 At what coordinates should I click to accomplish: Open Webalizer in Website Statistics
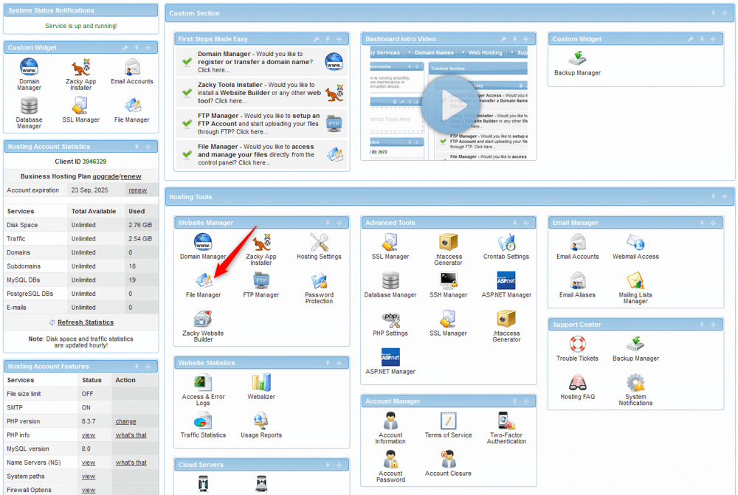tap(262, 385)
